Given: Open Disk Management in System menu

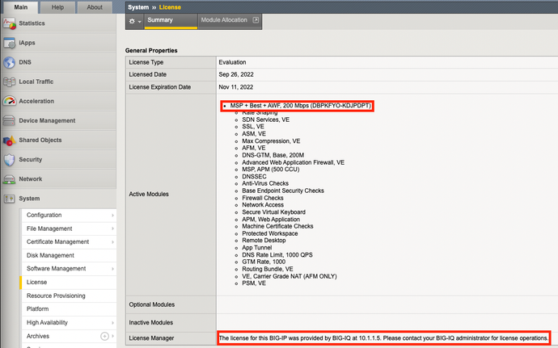Looking at the screenshot, I should coord(51,255).
